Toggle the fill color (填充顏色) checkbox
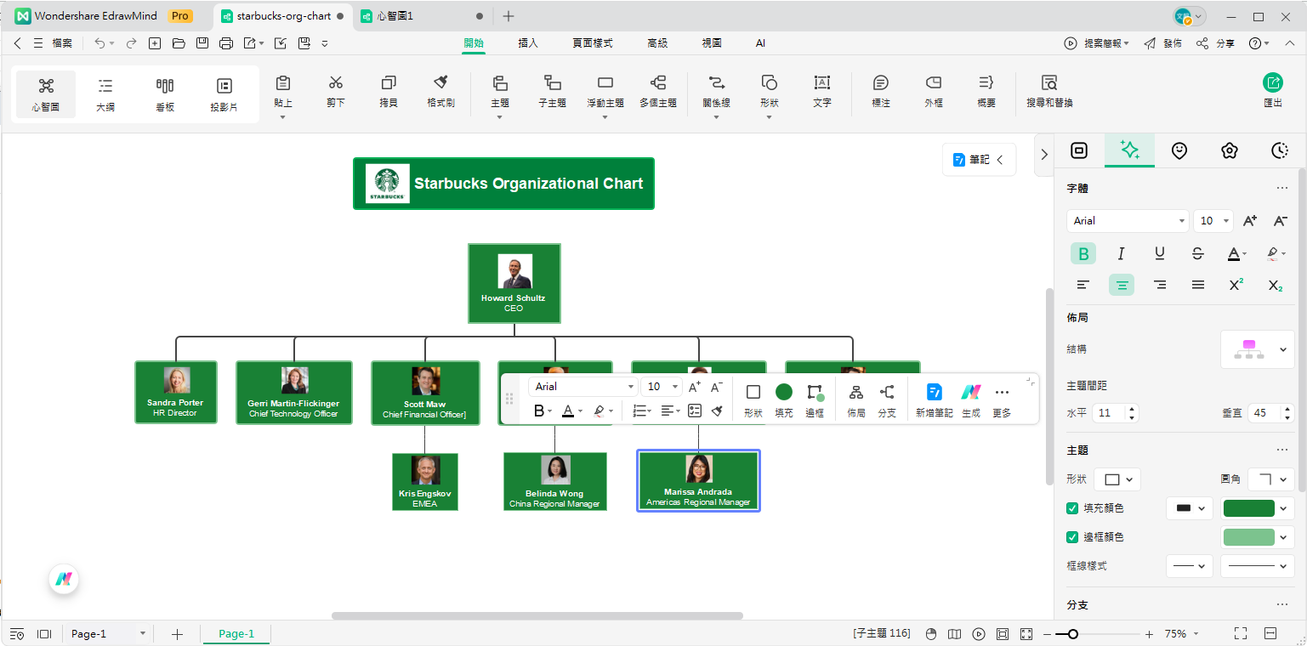The height and width of the screenshot is (646, 1307). tap(1072, 508)
